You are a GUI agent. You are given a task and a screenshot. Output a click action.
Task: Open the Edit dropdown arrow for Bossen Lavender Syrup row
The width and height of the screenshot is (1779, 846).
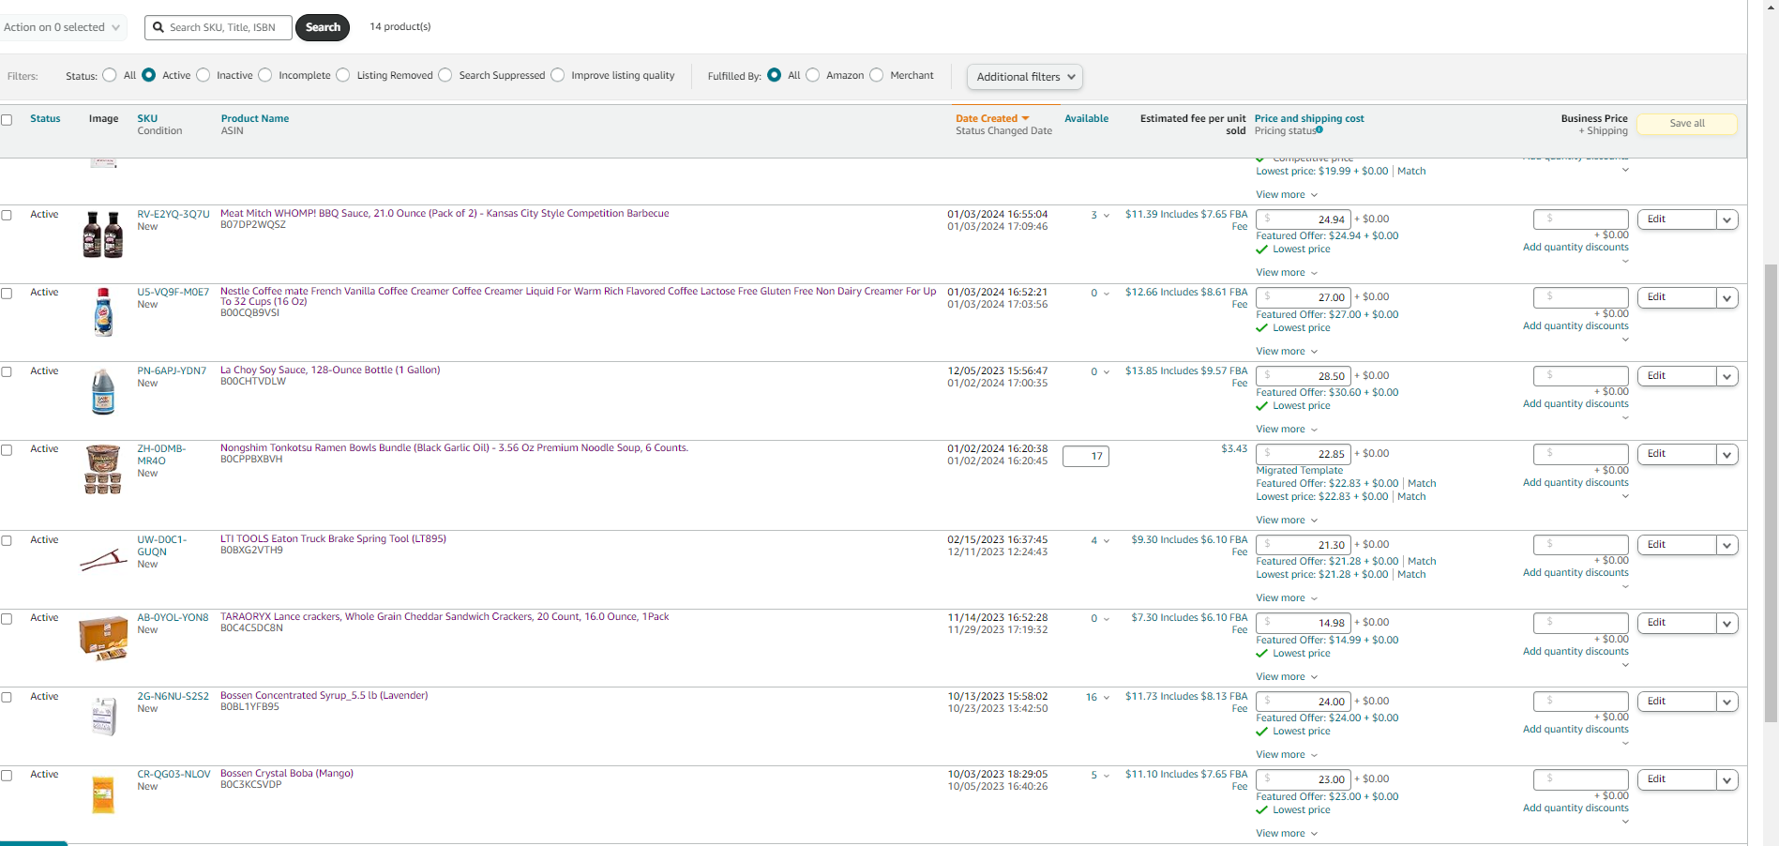tap(1727, 702)
